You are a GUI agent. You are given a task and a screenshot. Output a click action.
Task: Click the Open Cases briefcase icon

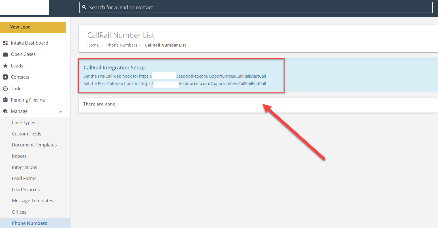click(5, 54)
